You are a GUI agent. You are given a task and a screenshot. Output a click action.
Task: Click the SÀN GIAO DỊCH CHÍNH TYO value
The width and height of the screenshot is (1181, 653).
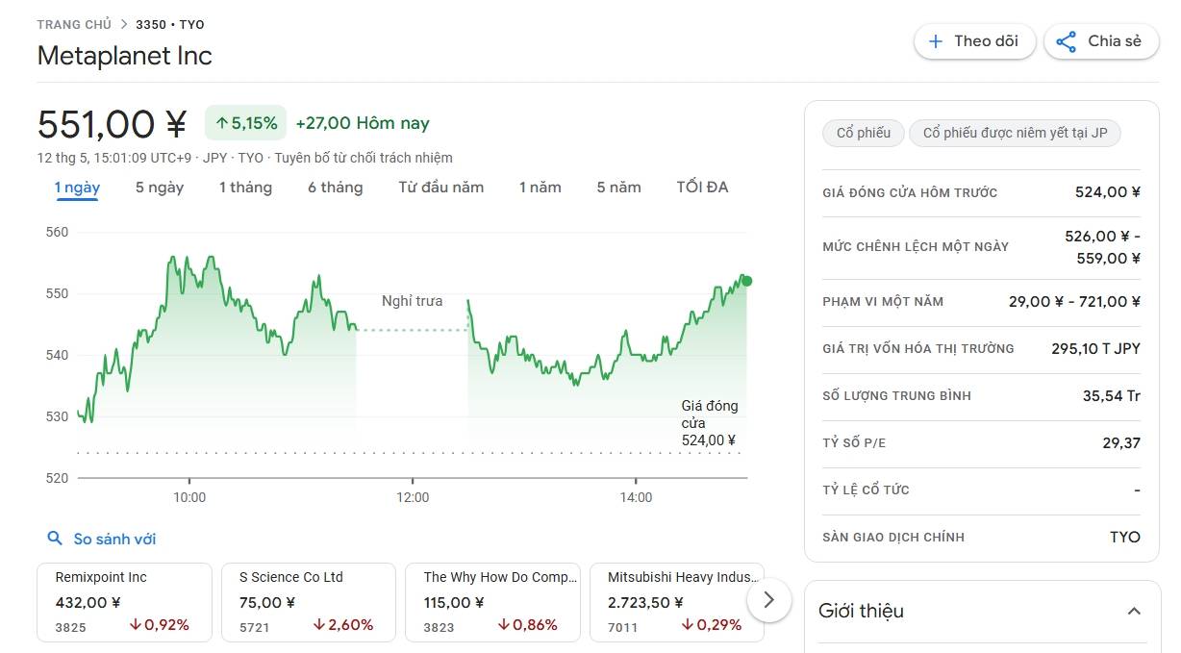coord(1125,537)
